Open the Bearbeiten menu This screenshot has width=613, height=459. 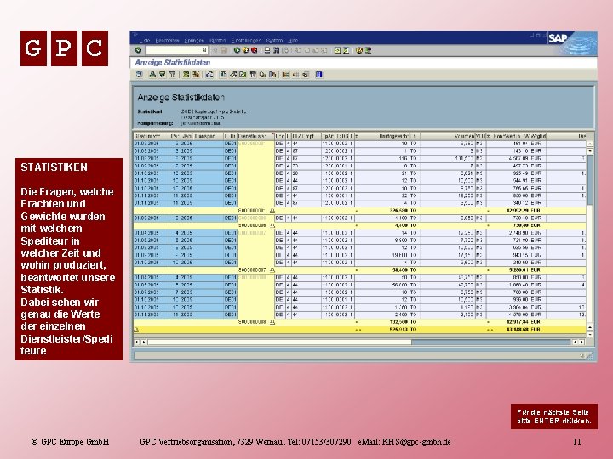tap(167, 41)
